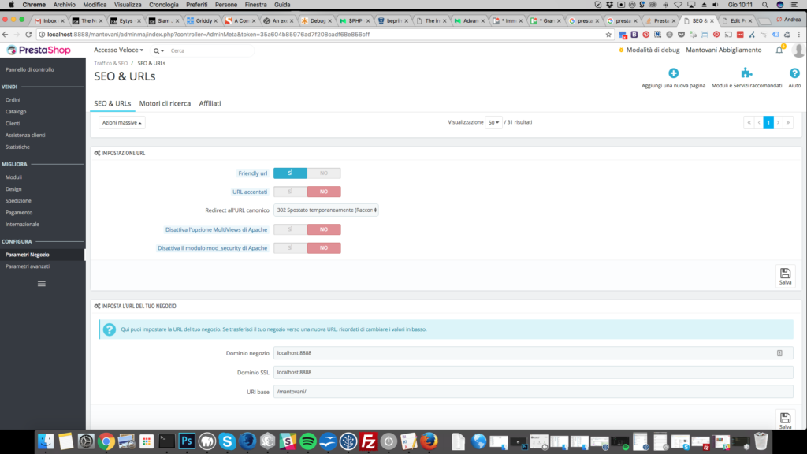The image size is (807, 454).
Task: Switch to Affiliati tab
Action: click(x=210, y=103)
